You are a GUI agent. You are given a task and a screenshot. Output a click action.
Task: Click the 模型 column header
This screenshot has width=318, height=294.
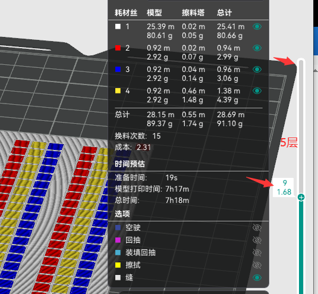tap(154, 12)
